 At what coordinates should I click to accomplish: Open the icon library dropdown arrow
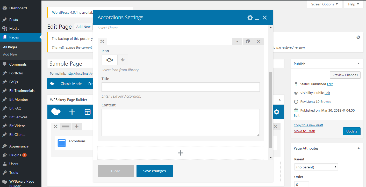(x=123, y=60)
